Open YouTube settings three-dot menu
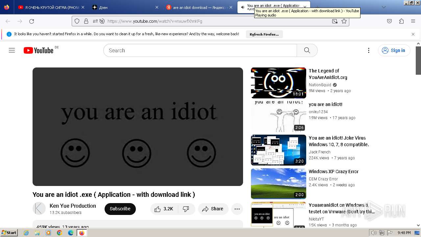The height and width of the screenshot is (237, 421). 369,50
